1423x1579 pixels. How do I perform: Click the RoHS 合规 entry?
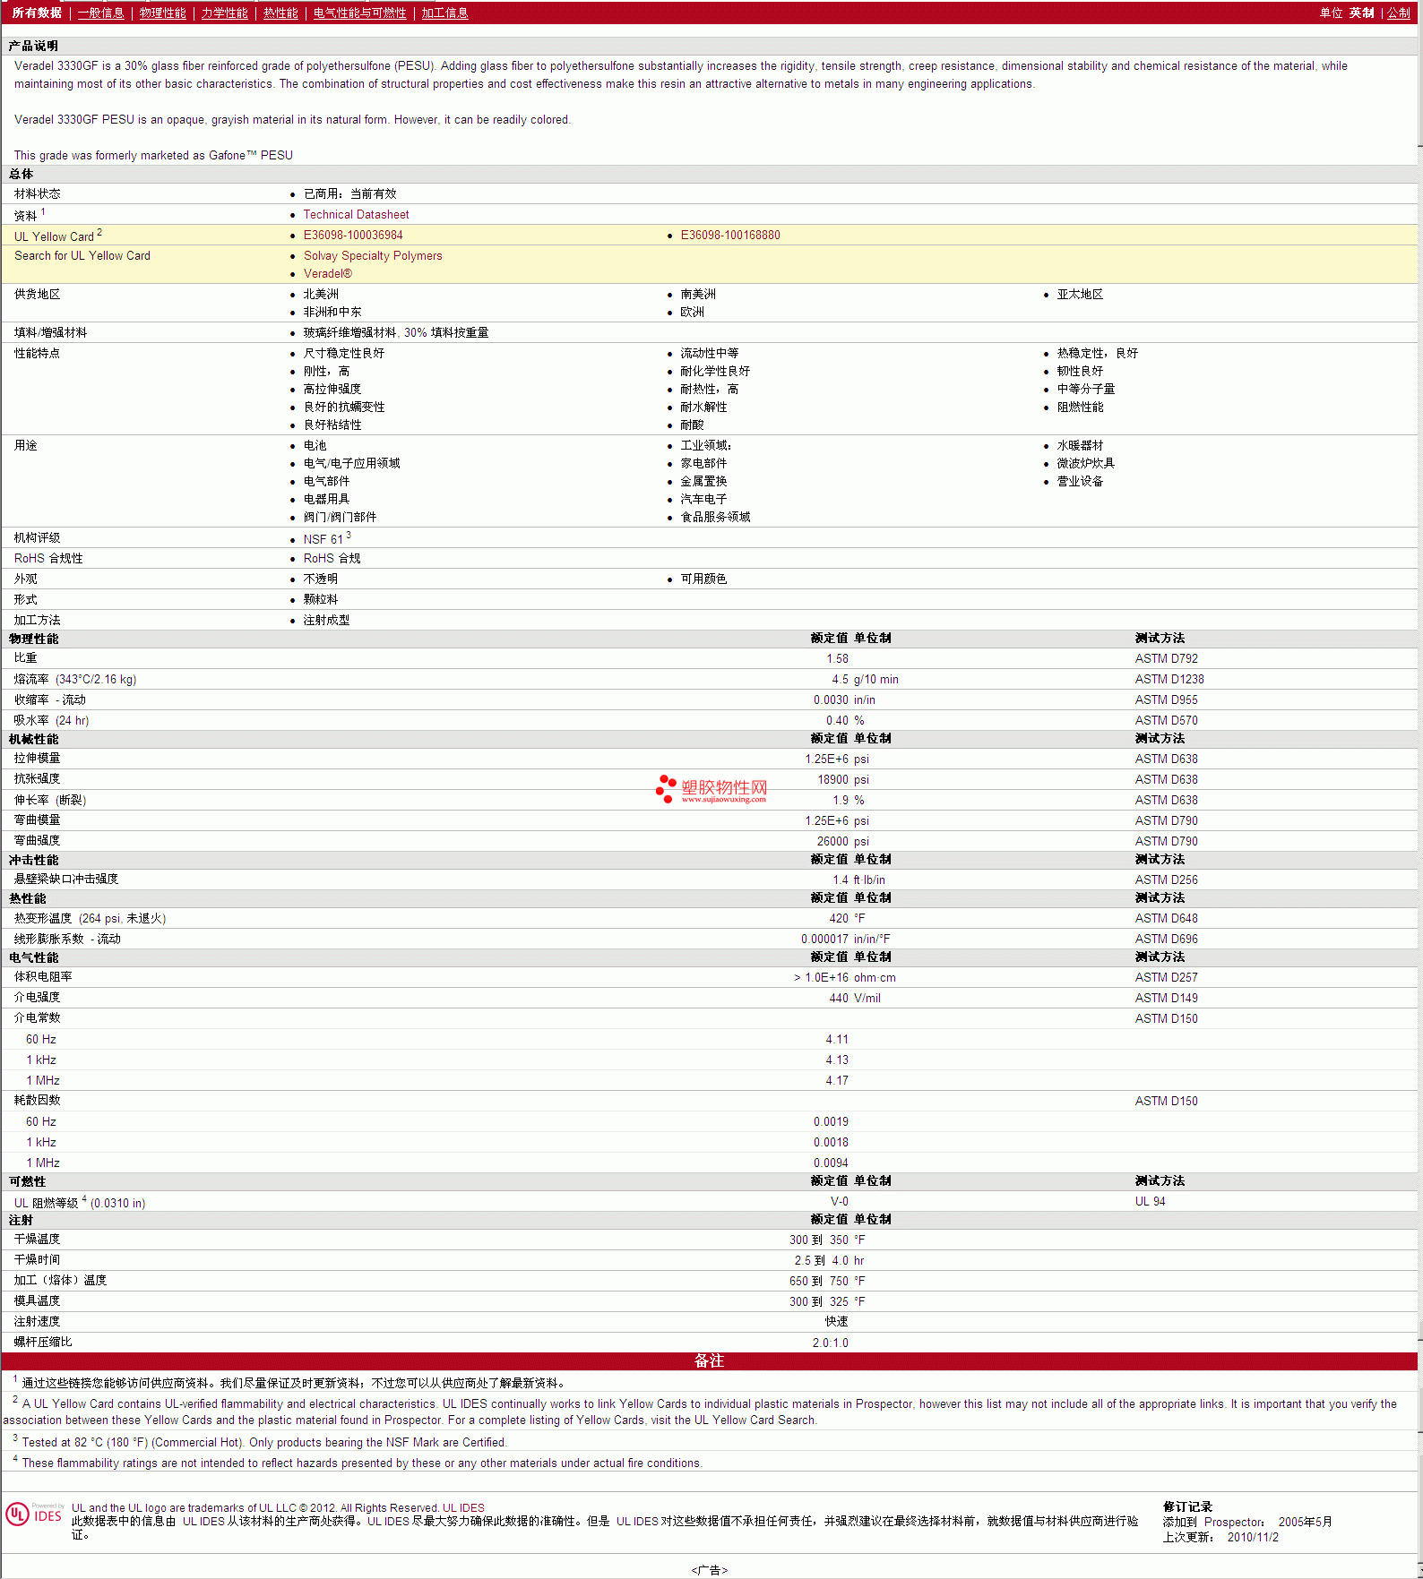(x=332, y=559)
